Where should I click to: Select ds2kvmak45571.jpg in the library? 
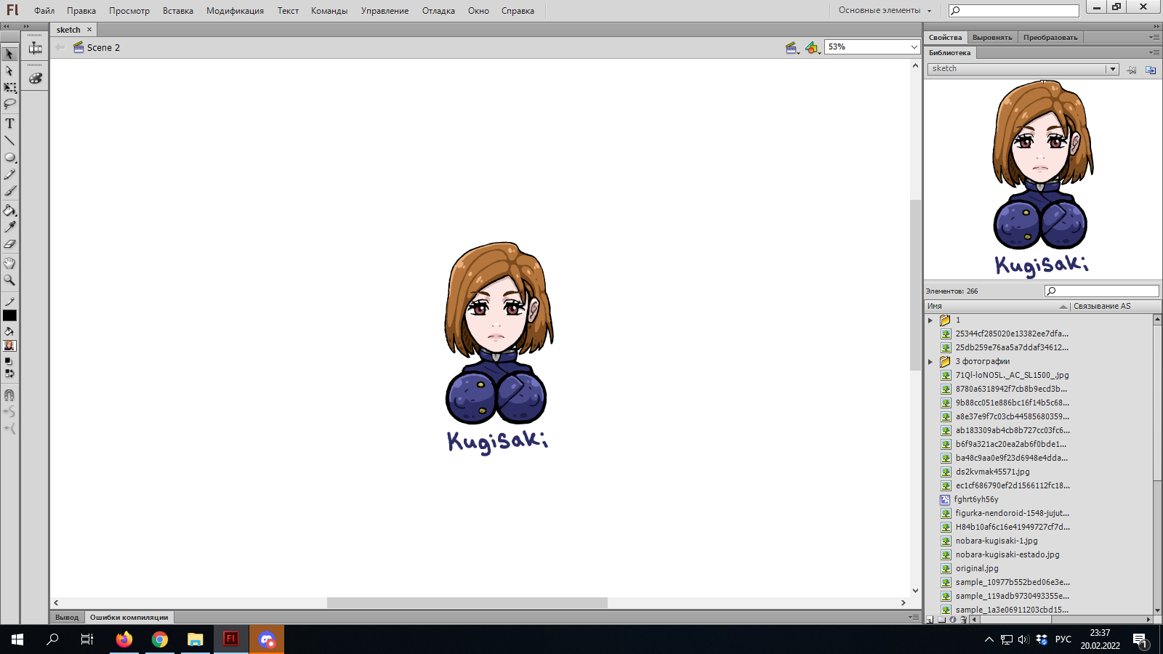[x=992, y=472]
